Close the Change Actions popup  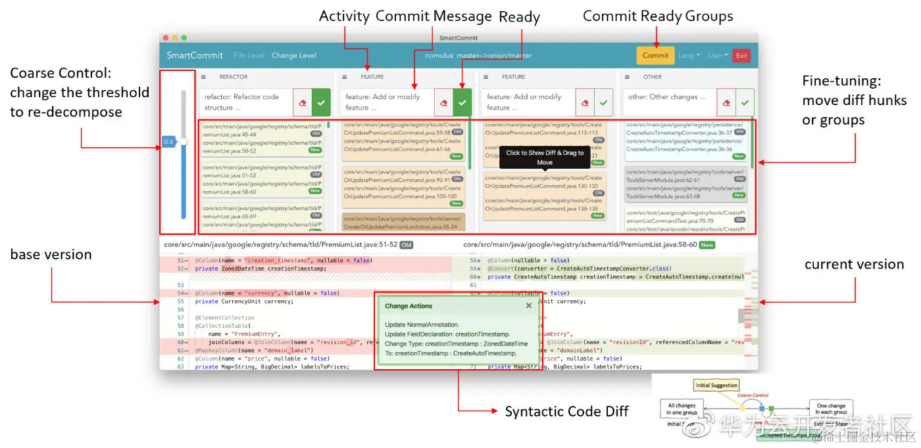pos(528,305)
